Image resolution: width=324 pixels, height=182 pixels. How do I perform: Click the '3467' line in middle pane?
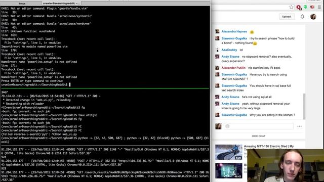5,92
